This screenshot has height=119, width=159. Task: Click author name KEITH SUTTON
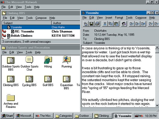coord(63,36)
